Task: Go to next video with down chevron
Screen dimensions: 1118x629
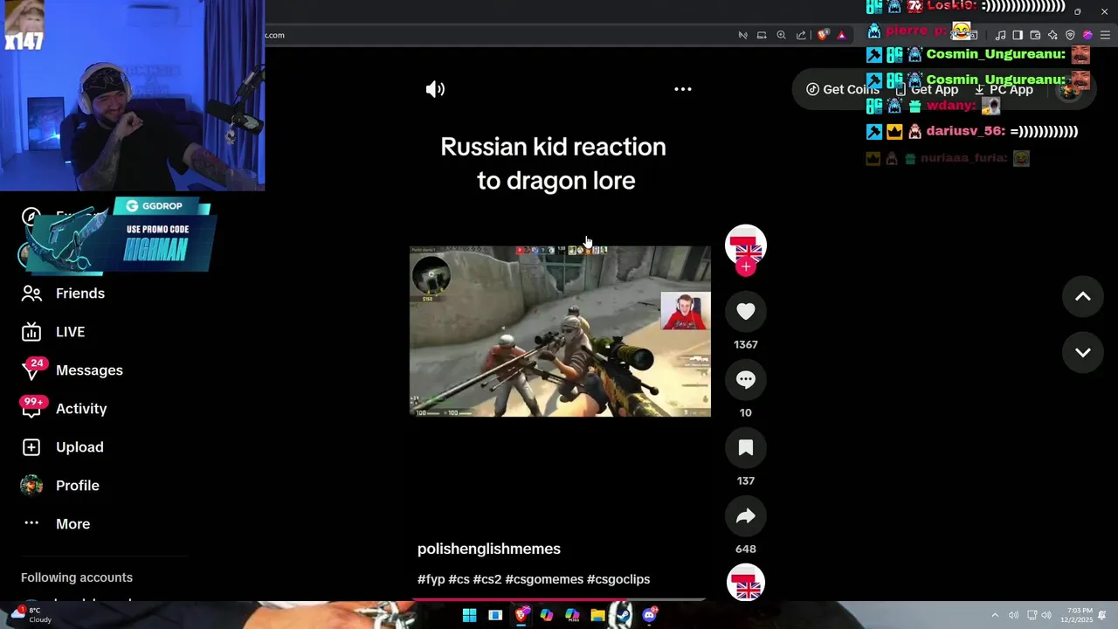Action: click(1083, 352)
